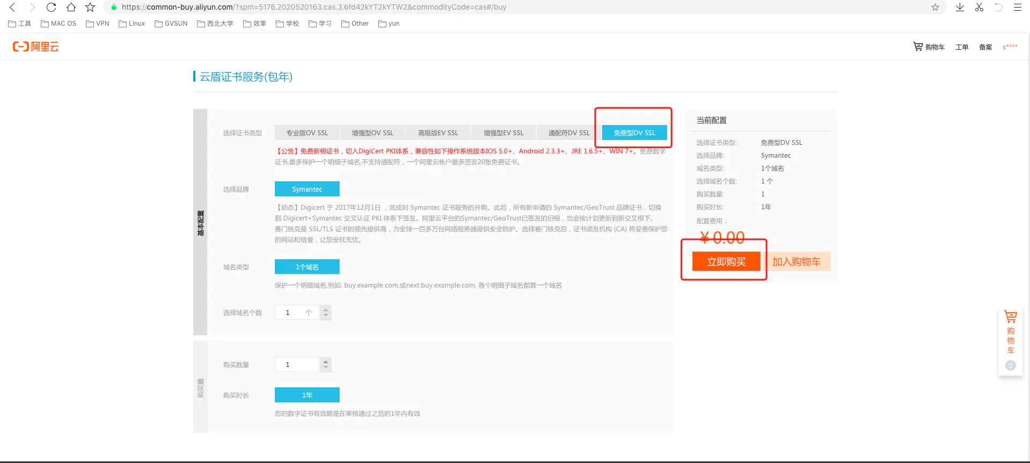The image size is (1030, 463).
Task: Click the star icon beside the home button
Action: [90, 7]
